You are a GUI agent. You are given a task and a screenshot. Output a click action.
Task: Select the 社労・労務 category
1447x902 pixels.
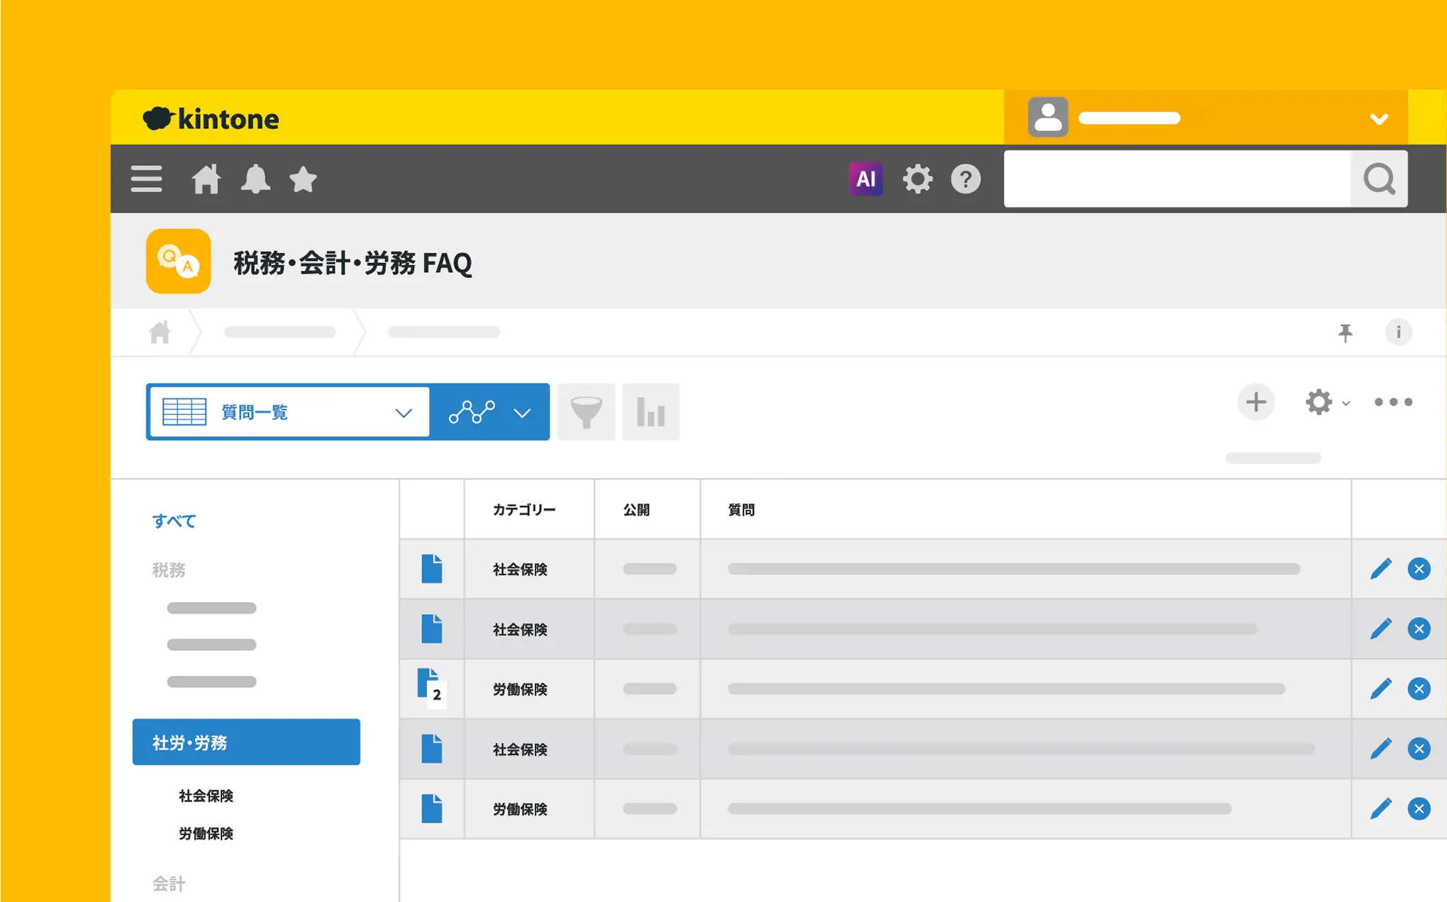[x=246, y=742]
